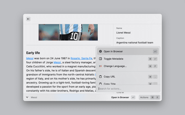The height and width of the screenshot is (115, 185).
Task: Click the back arrow button
Action: [28, 19]
